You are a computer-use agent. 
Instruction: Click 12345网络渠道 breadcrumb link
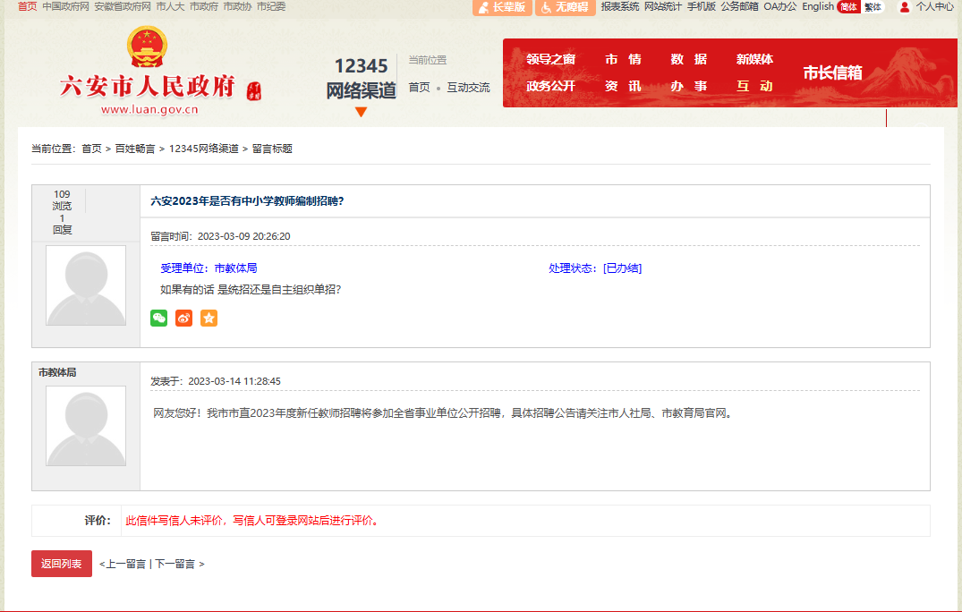pyautogui.click(x=203, y=149)
